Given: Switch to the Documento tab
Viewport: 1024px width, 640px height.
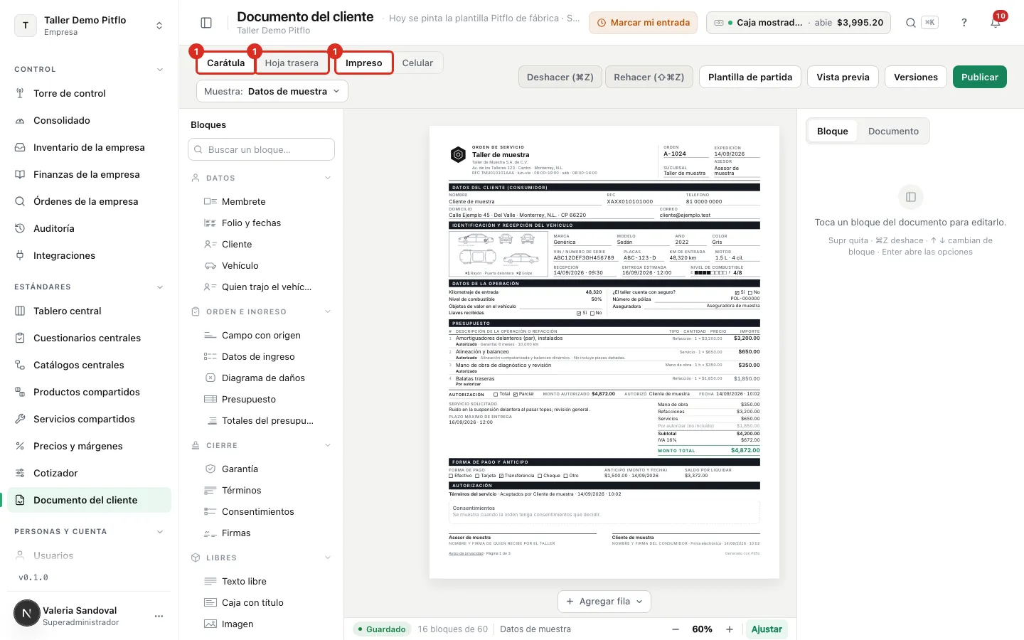Looking at the screenshot, I should (893, 131).
